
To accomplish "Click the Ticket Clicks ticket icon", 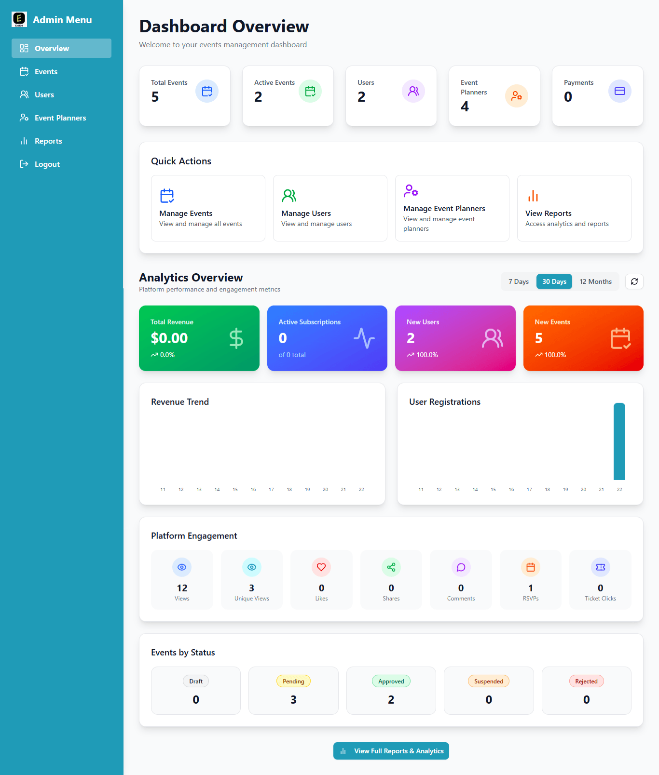I will pyautogui.click(x=600, y=567).
